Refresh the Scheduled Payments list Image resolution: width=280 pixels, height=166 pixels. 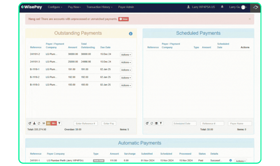(x=152, y=123)
